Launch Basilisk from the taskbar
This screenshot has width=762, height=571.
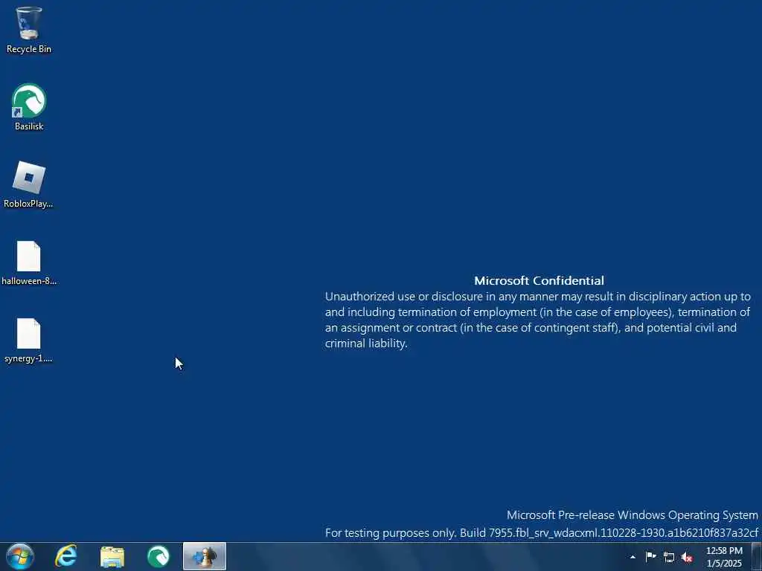pyautogui.click(x=159, y=556)
